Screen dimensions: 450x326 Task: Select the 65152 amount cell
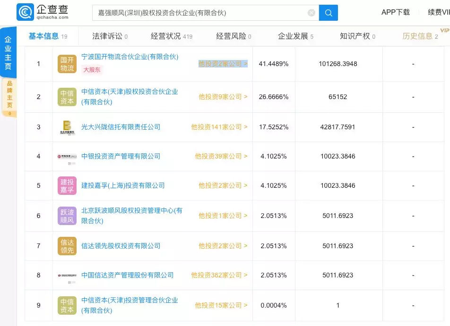coord(338,97)
